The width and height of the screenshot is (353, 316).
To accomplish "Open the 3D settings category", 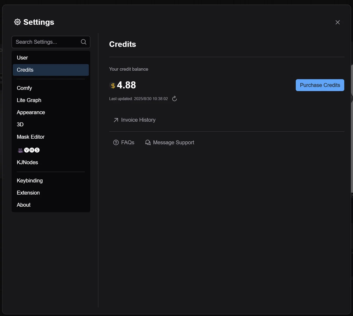I will coord(51,125).
